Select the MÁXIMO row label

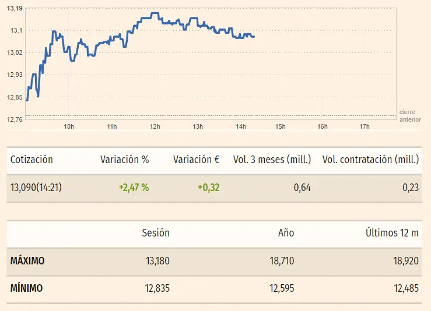pos(27,261)
